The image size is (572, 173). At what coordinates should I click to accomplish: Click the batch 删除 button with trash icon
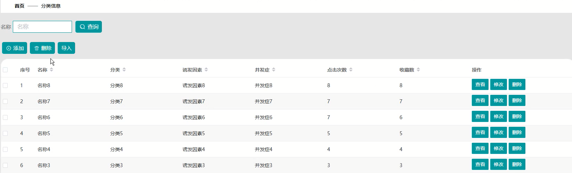coord(42,48)
